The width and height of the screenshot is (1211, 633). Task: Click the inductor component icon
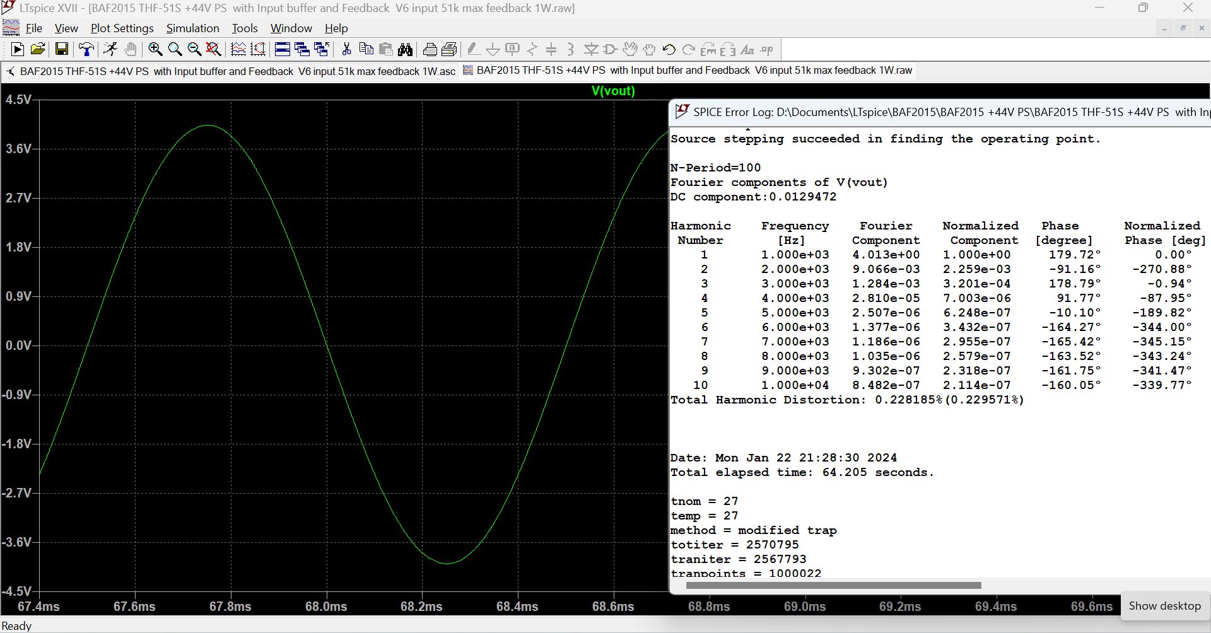click(571, 49)
